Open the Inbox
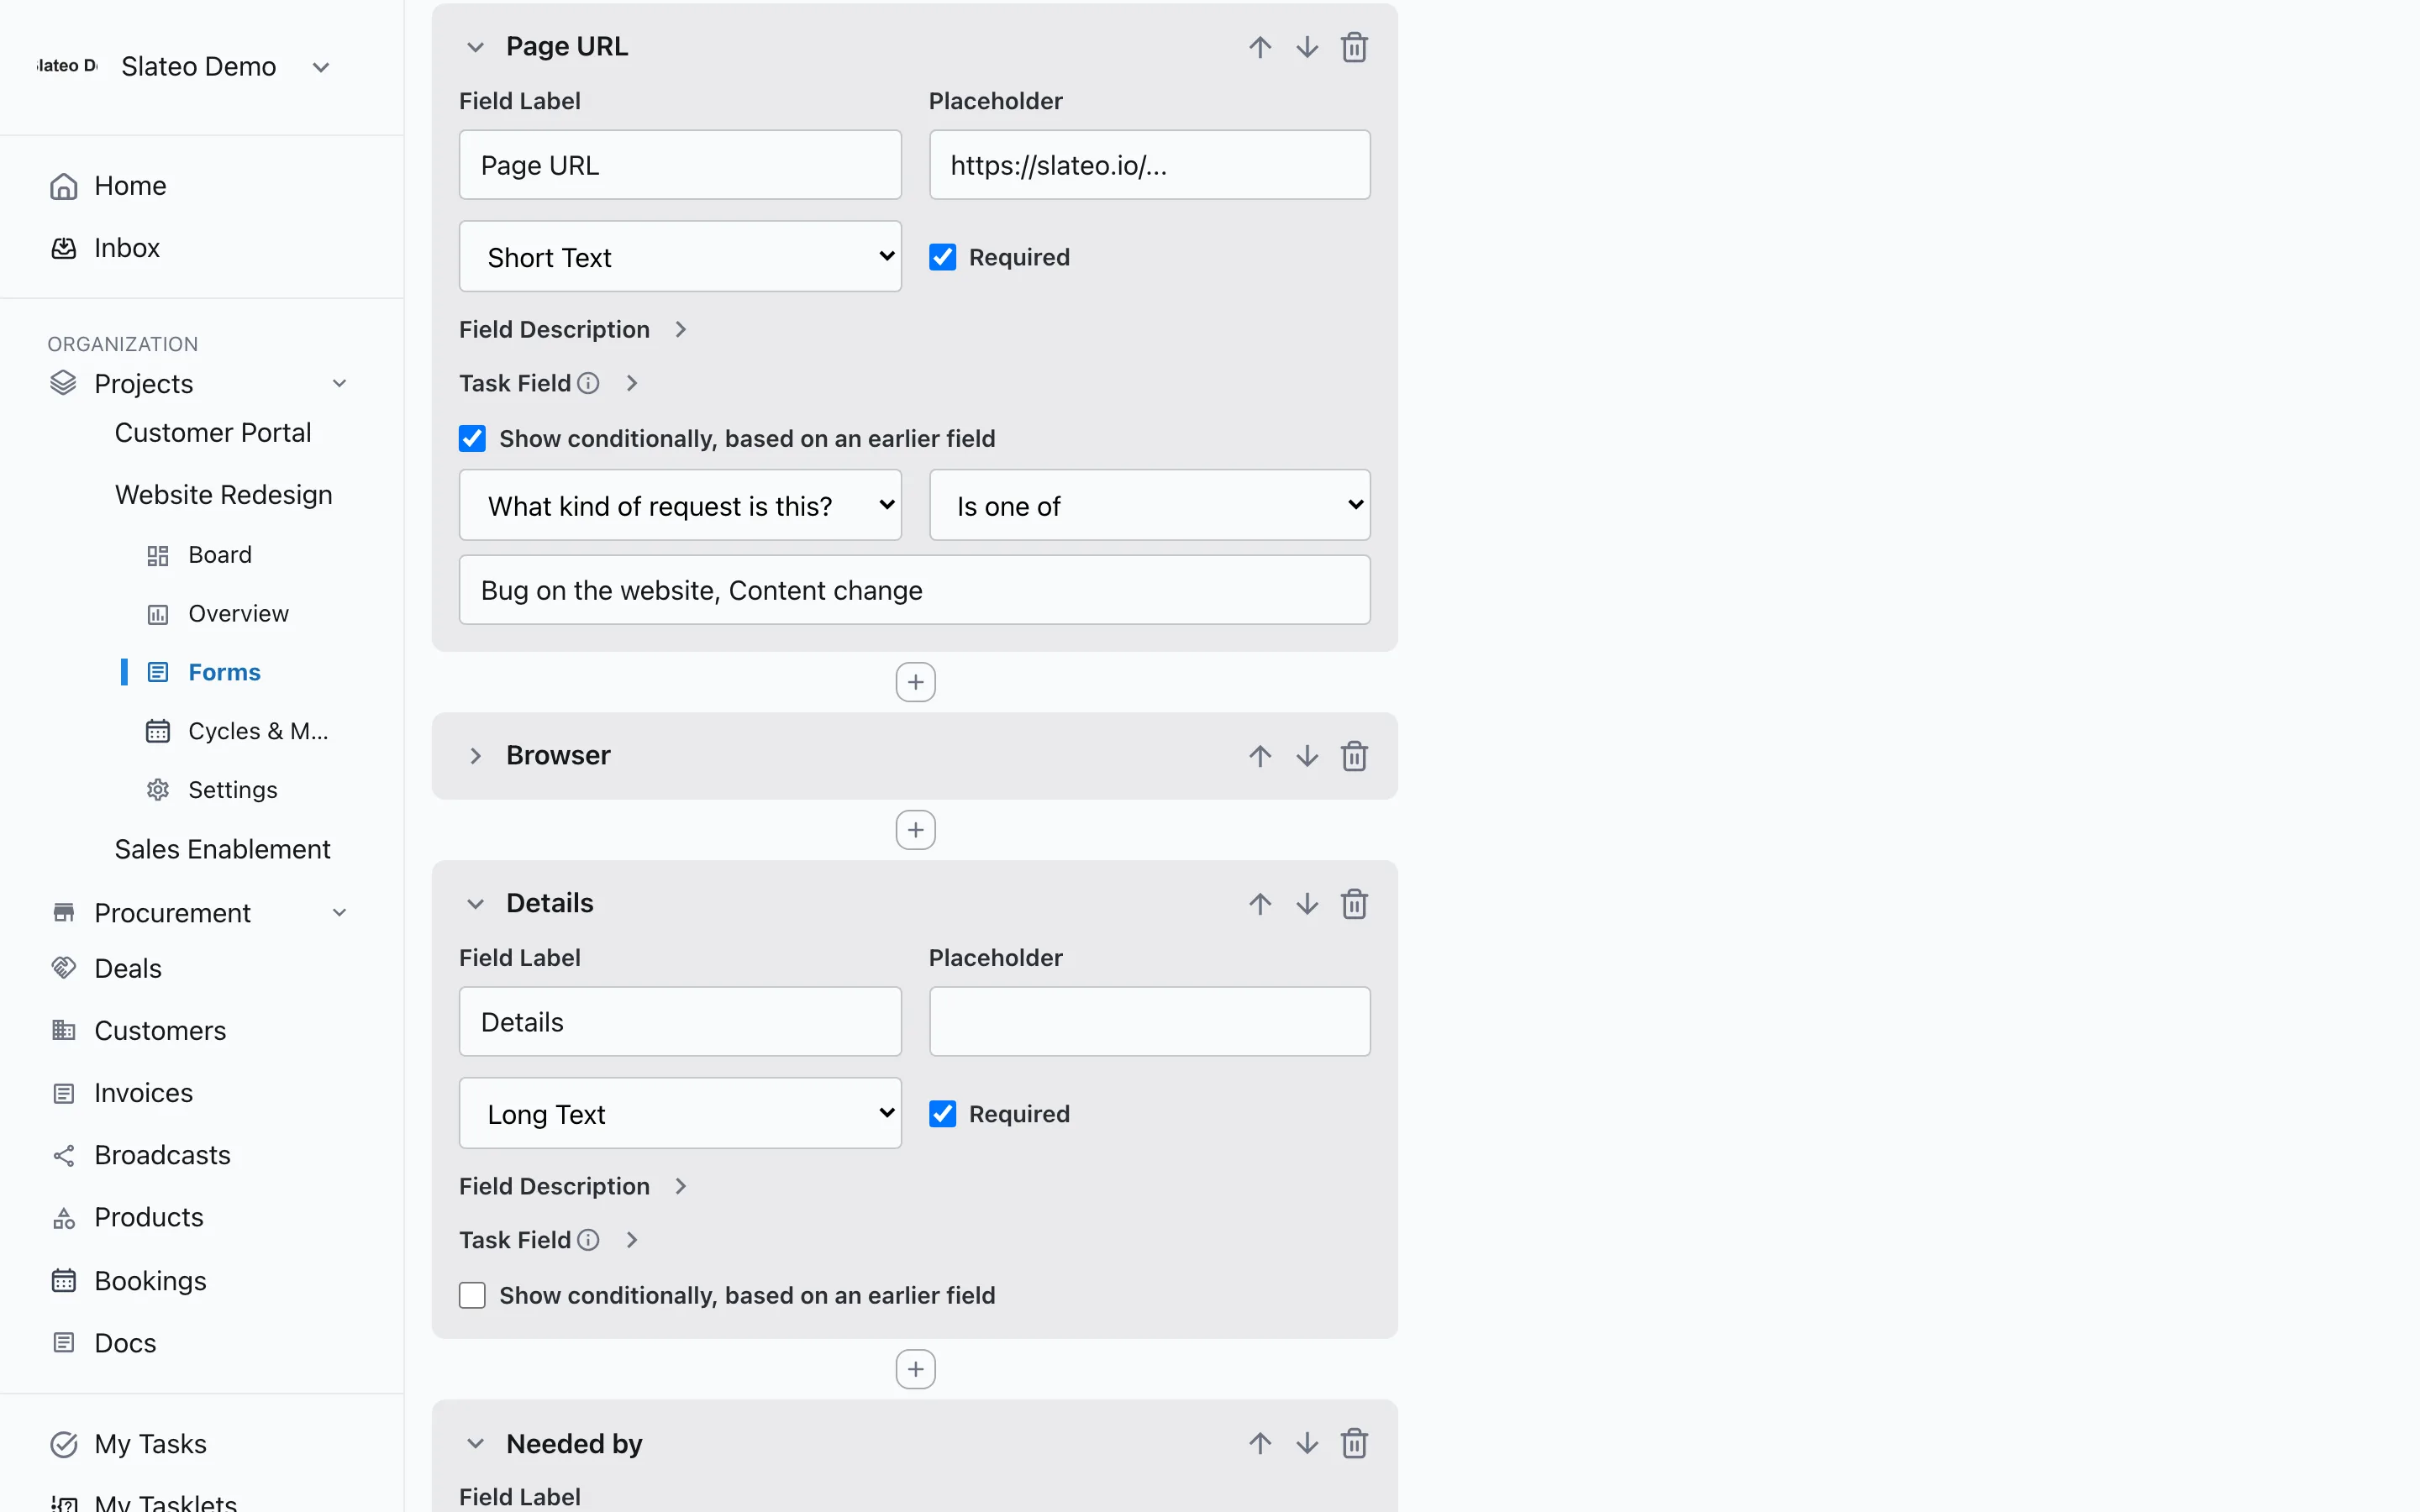2420x1512 pixels. point(126,248)
